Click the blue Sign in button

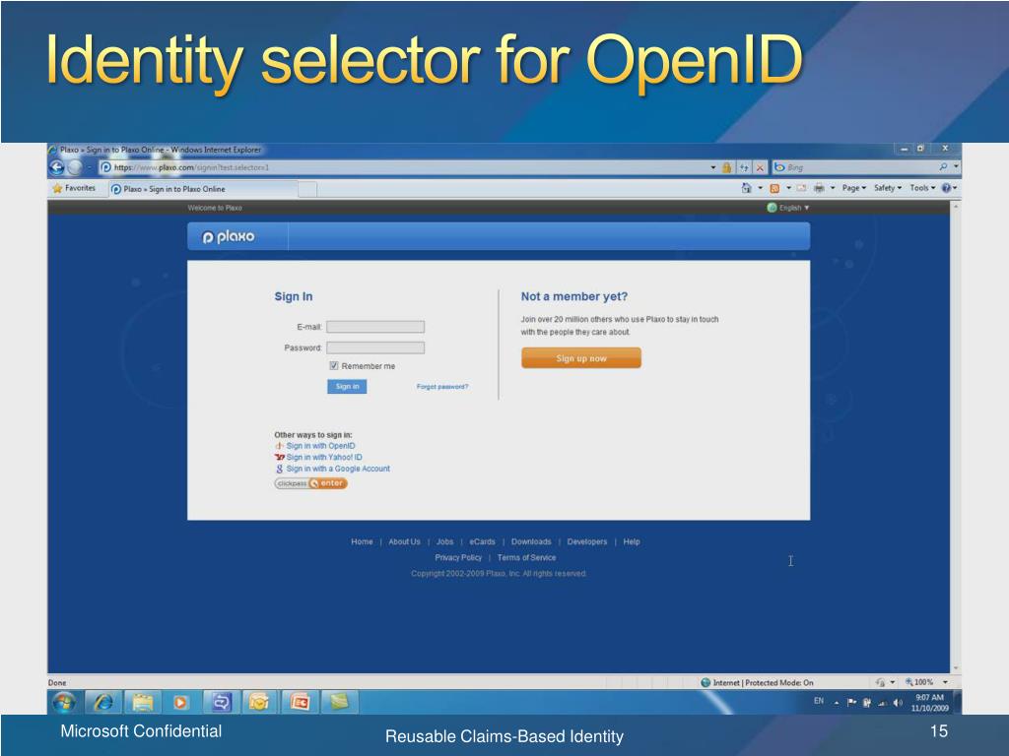point(347,386)
